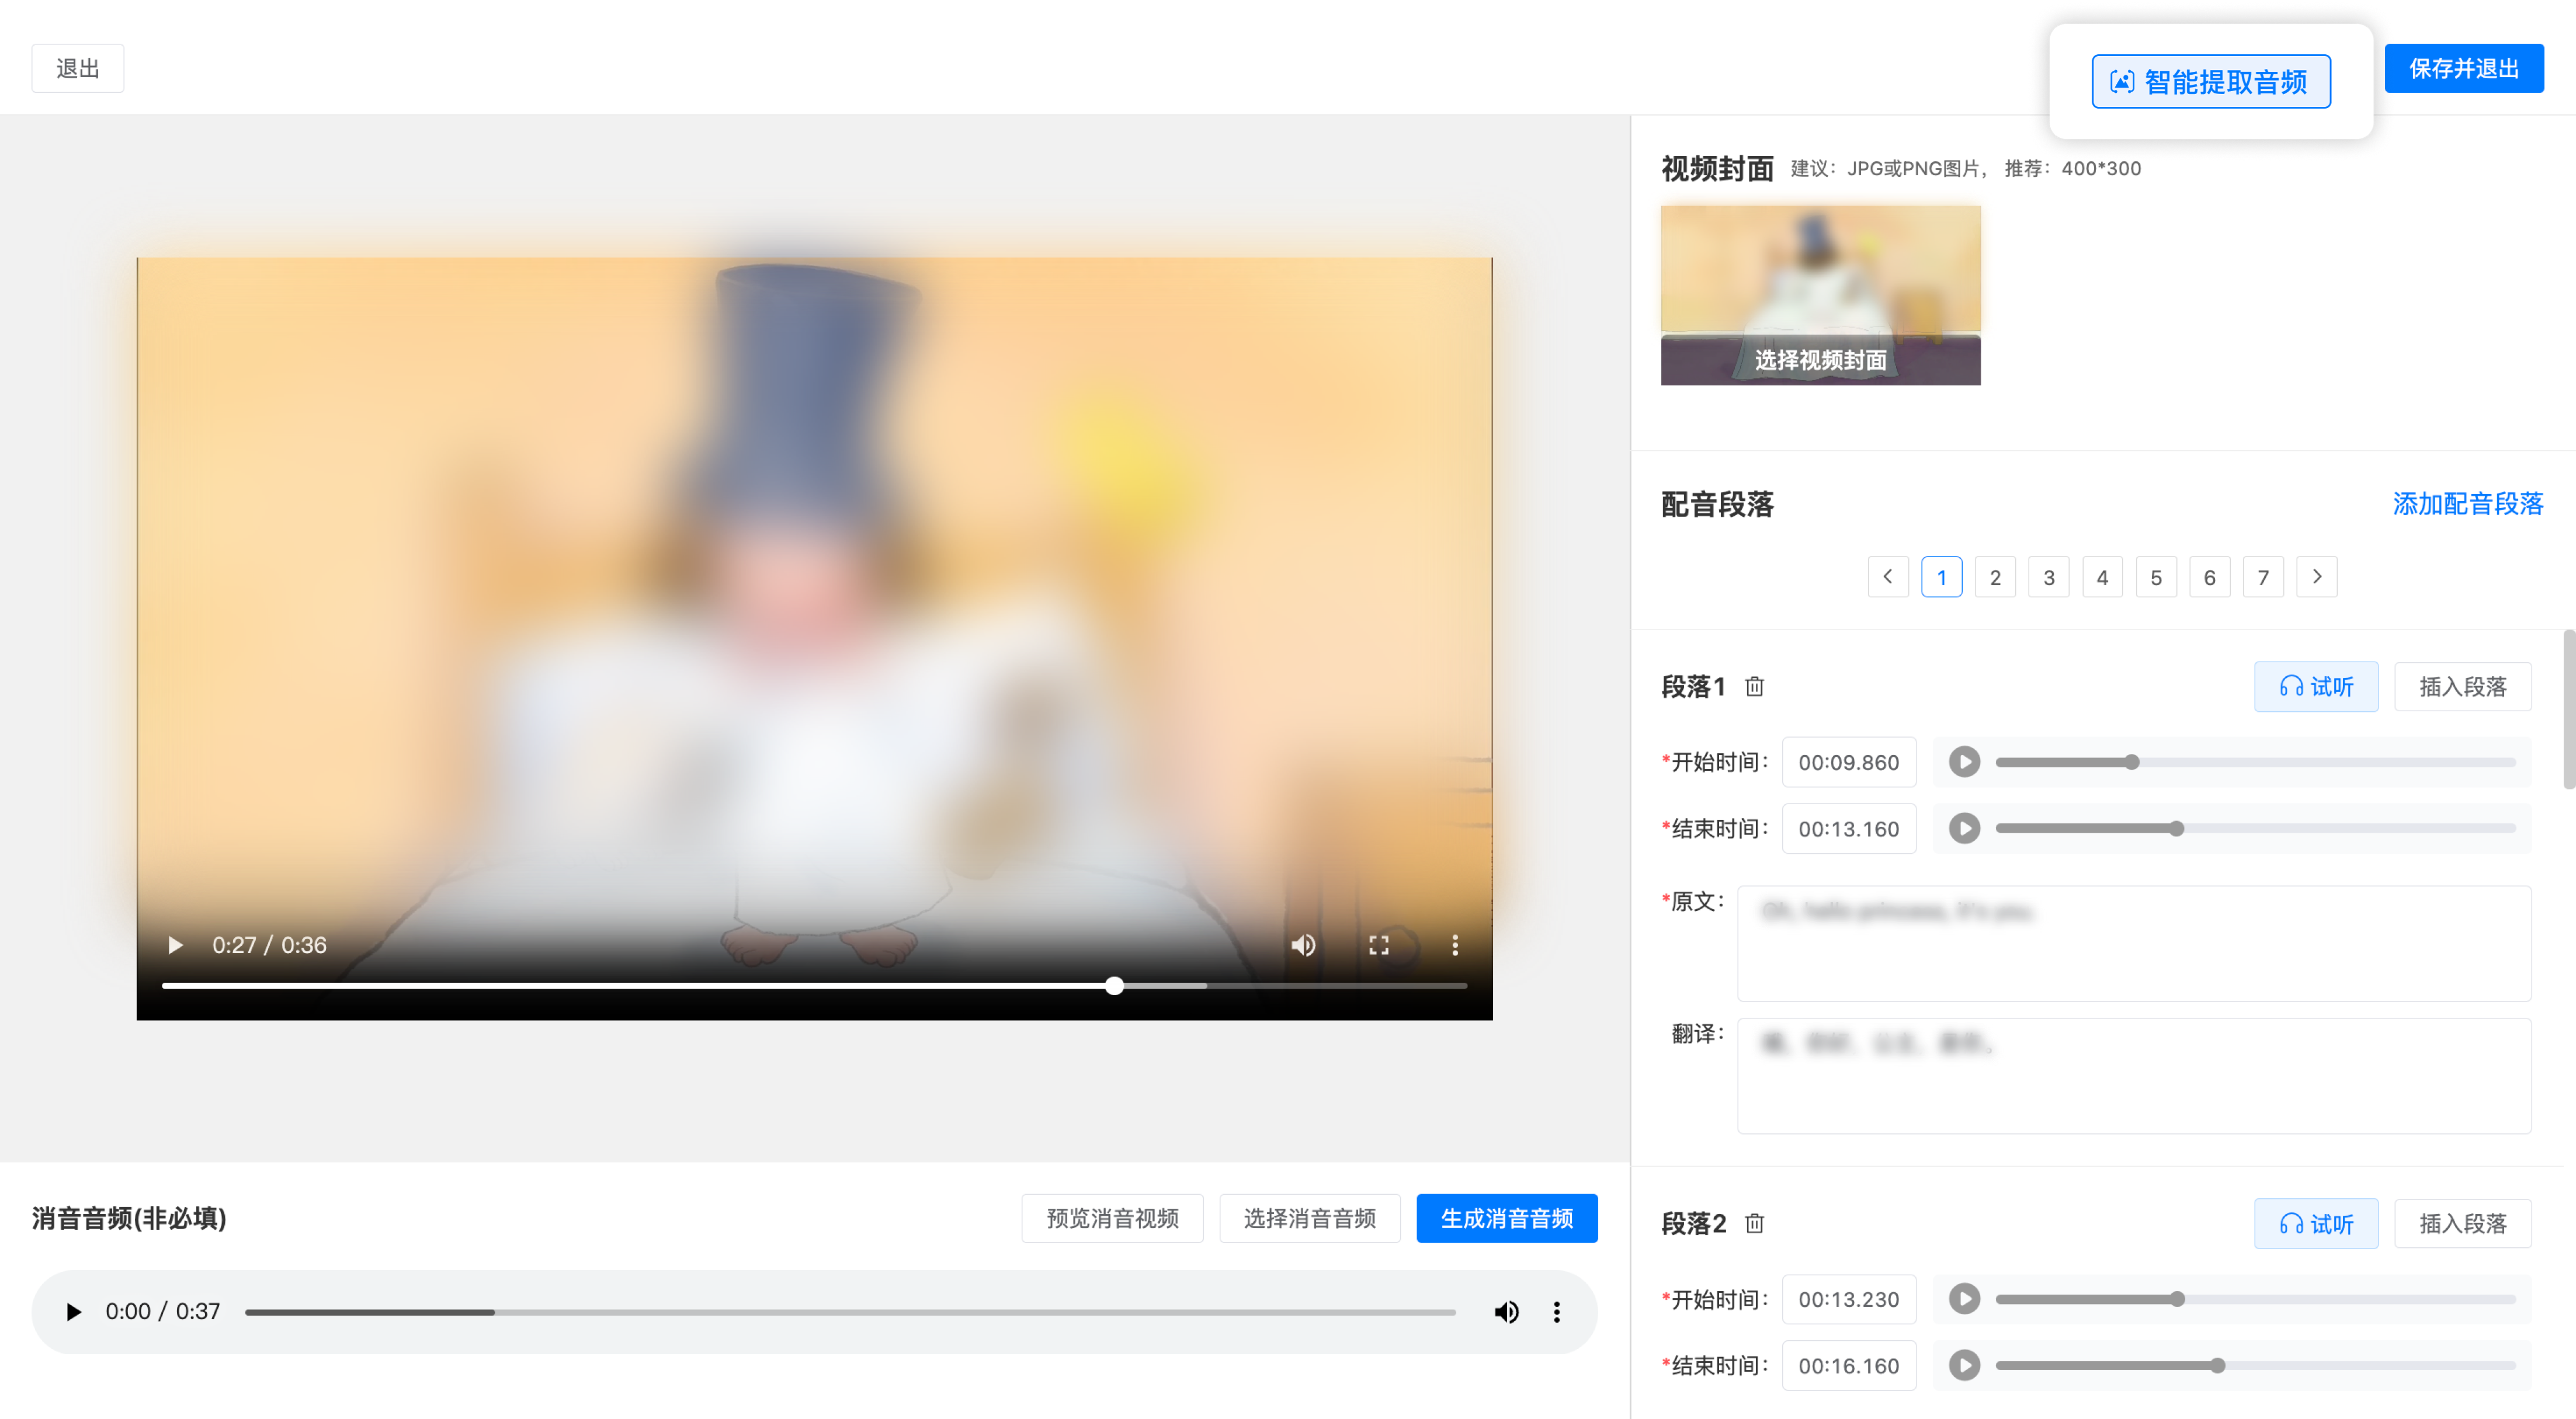Toggle 试听 preview for 段落2
This screenshot has height=1419, width=2576.
click(2317, 1222)
